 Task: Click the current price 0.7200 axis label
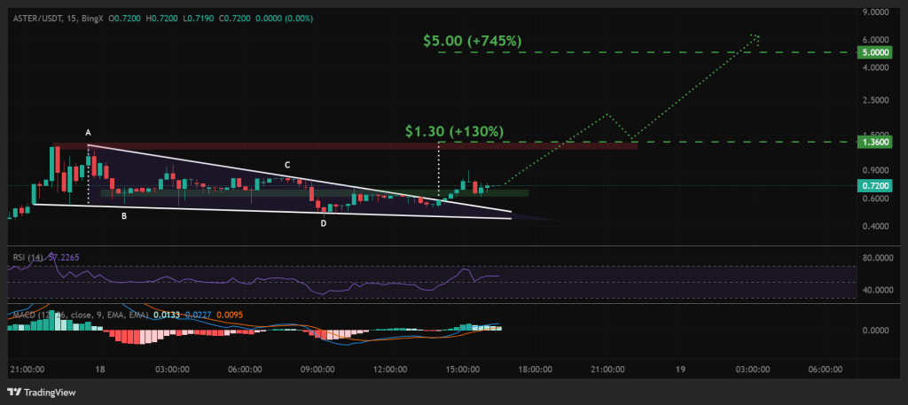click(876, 186)
